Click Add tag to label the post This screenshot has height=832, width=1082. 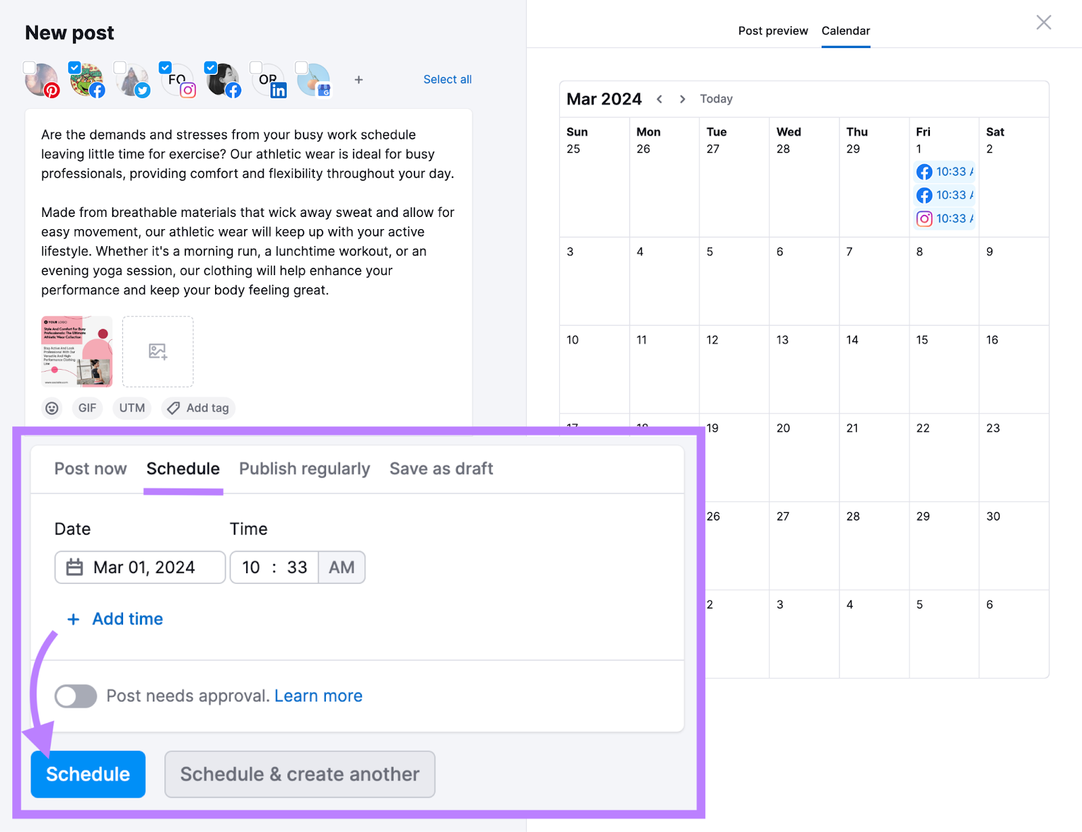pos(197,408)
